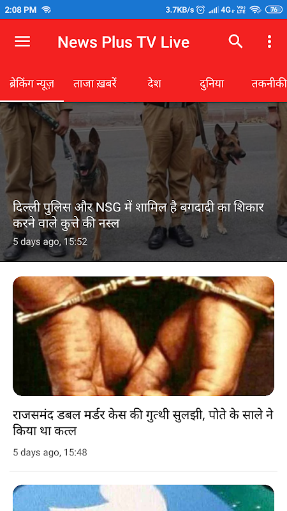Screen dimensions: 287x511
Task: Tap the battery indicator showing 76
Action: pos(274,10)
